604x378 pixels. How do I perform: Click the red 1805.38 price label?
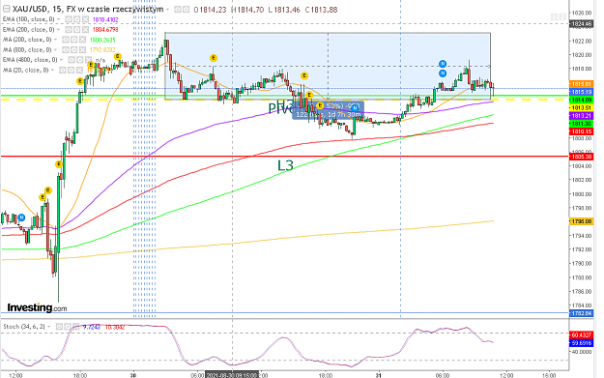pyautogui.click(x=581, y=157)
